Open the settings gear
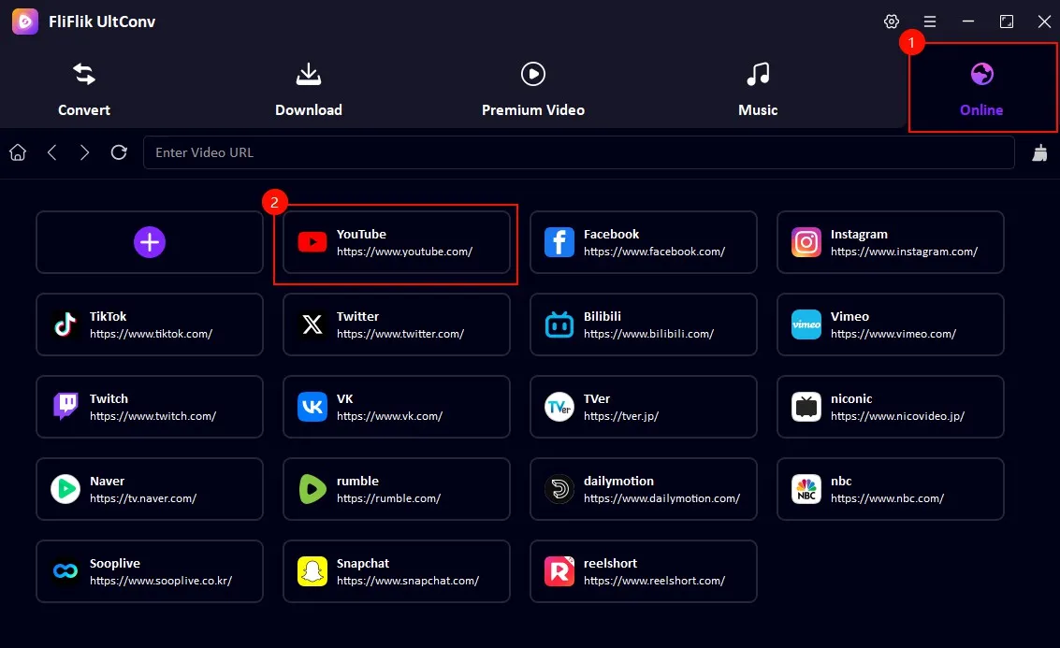The height and width of the screenshot is (648, 1060). tap(891, 21)
